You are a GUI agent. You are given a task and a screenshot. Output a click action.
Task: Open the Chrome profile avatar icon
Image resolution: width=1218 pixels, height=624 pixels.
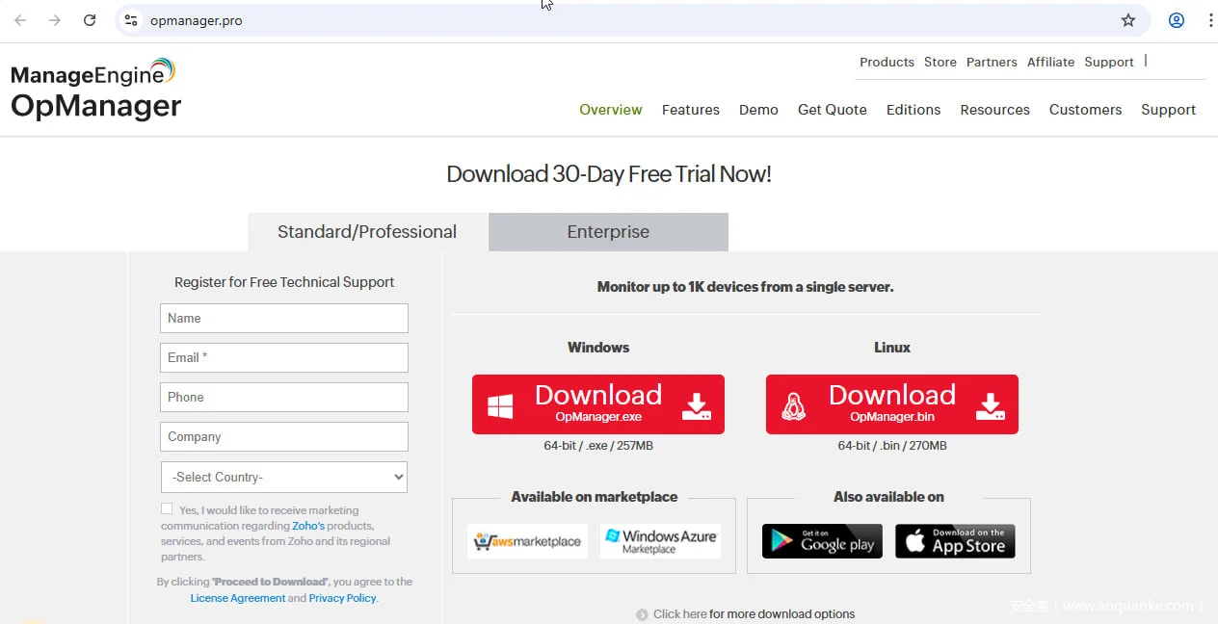click(1176, 20)
